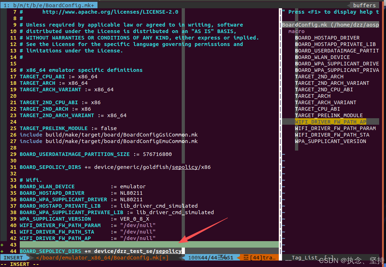The image size is (386, 267).
Task: Click the empty added line 43
Action: [x=149, y=245]
